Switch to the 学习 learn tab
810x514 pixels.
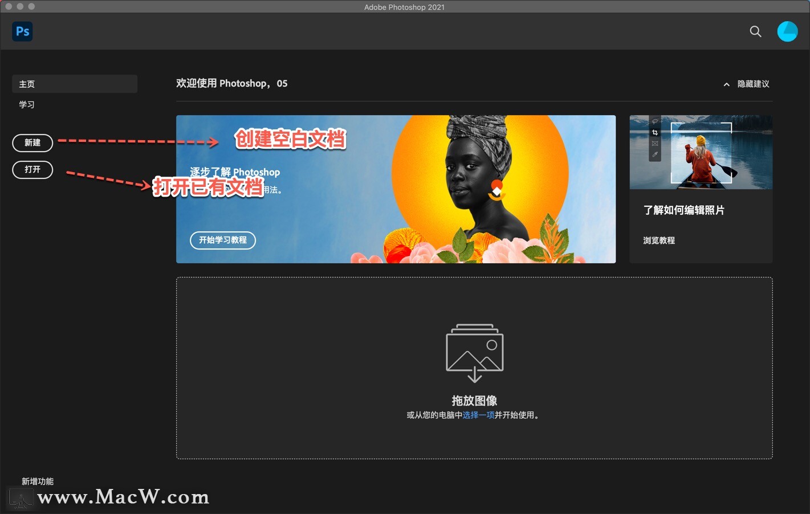point(27,104)
